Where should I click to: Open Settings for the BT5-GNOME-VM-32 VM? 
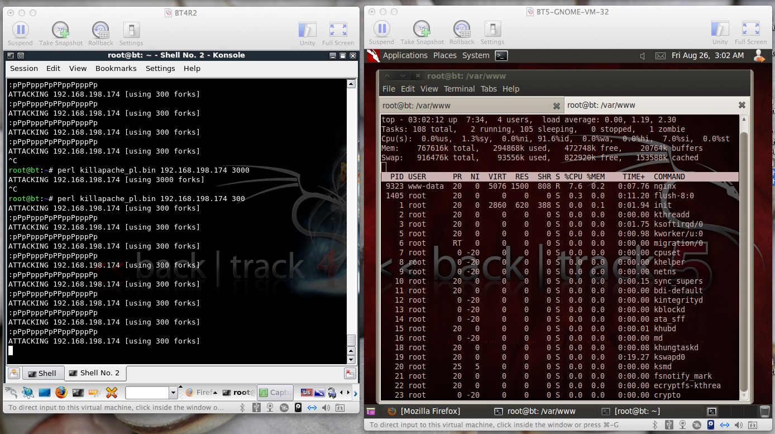pyautogui.click(x=492, y=32)
